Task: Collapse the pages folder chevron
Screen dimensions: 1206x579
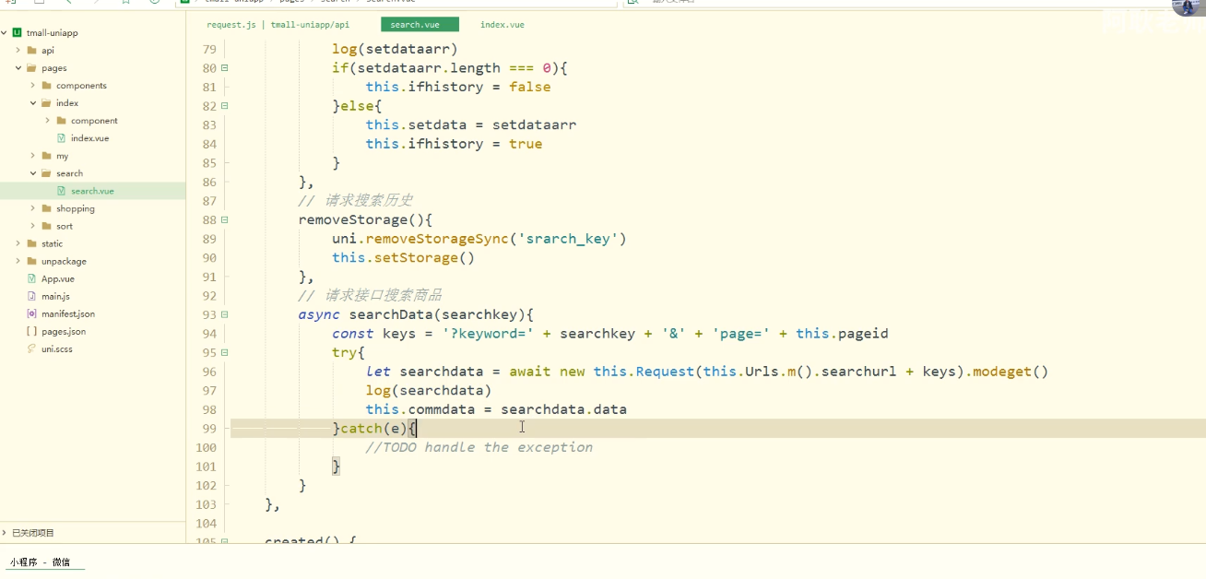Action: tap(18, 67)
